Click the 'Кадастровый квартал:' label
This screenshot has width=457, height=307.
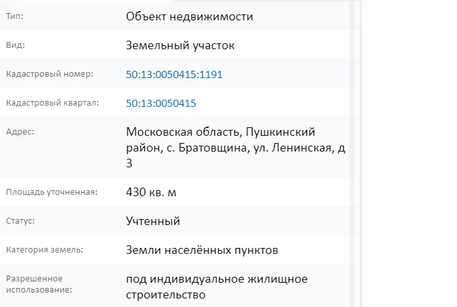[52, 103]
